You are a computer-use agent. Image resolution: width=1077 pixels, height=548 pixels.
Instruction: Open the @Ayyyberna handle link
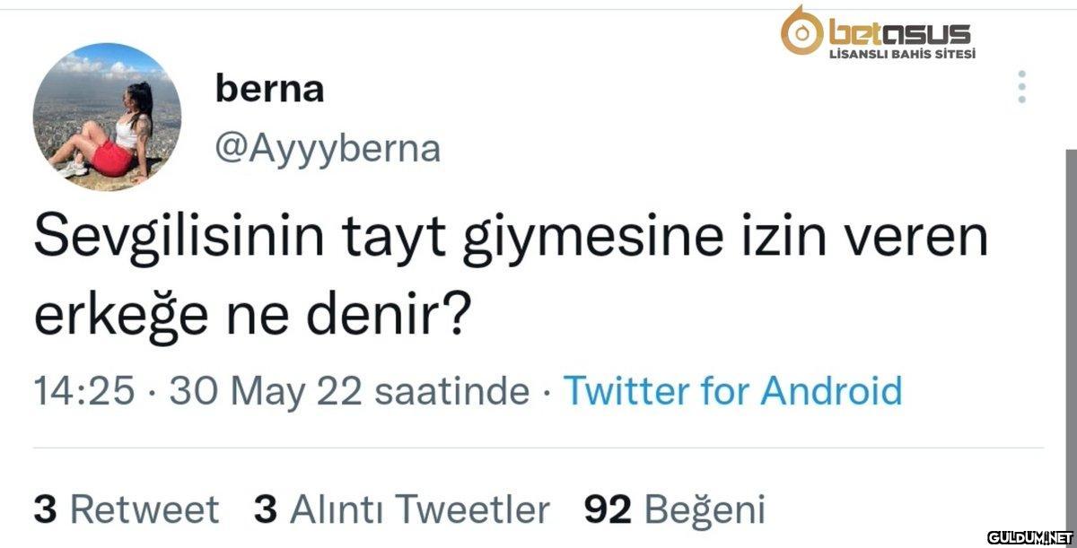pyautogui.click(x=328, y=149)
